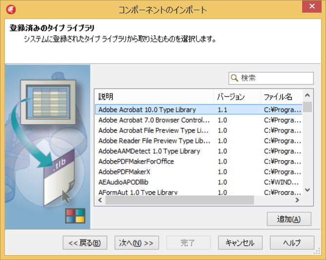Click the vertical scrollbar up arrow
Viewport: 326px width, 260px height.
(x=307, y=95)
